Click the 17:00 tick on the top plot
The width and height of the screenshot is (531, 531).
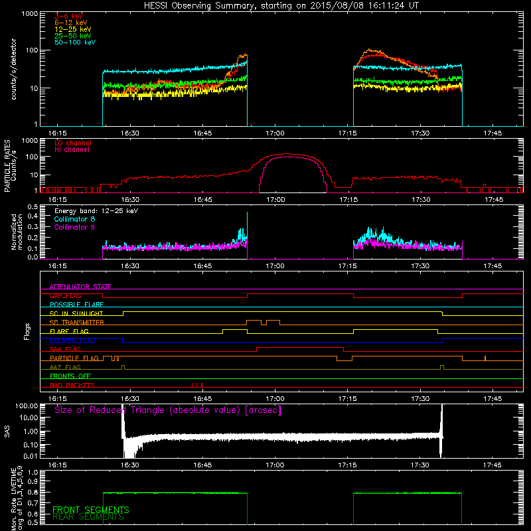click(275, 133)
